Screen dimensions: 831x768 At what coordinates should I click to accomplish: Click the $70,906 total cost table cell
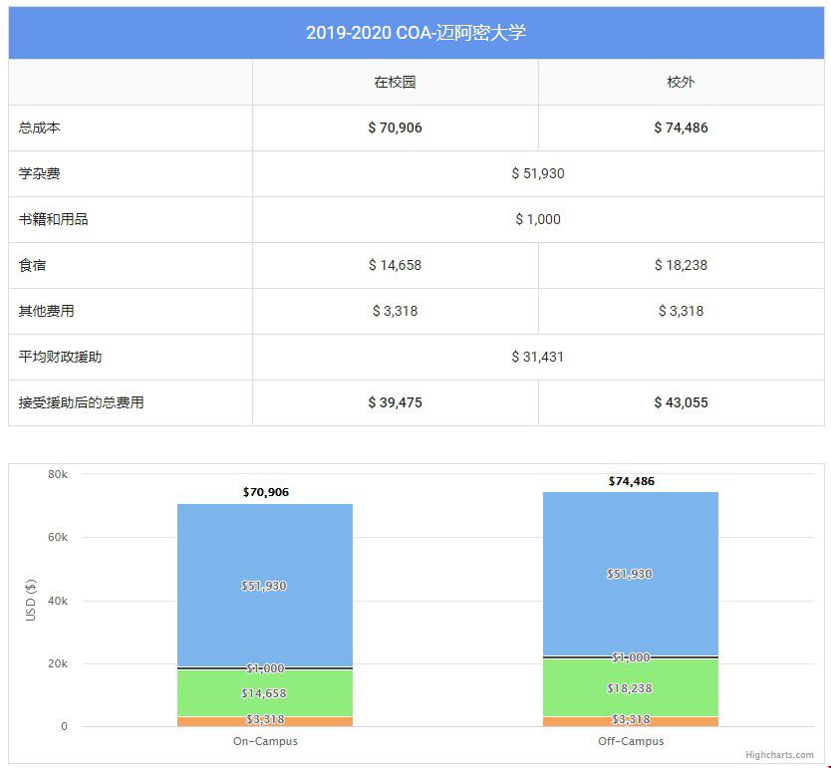395,128
